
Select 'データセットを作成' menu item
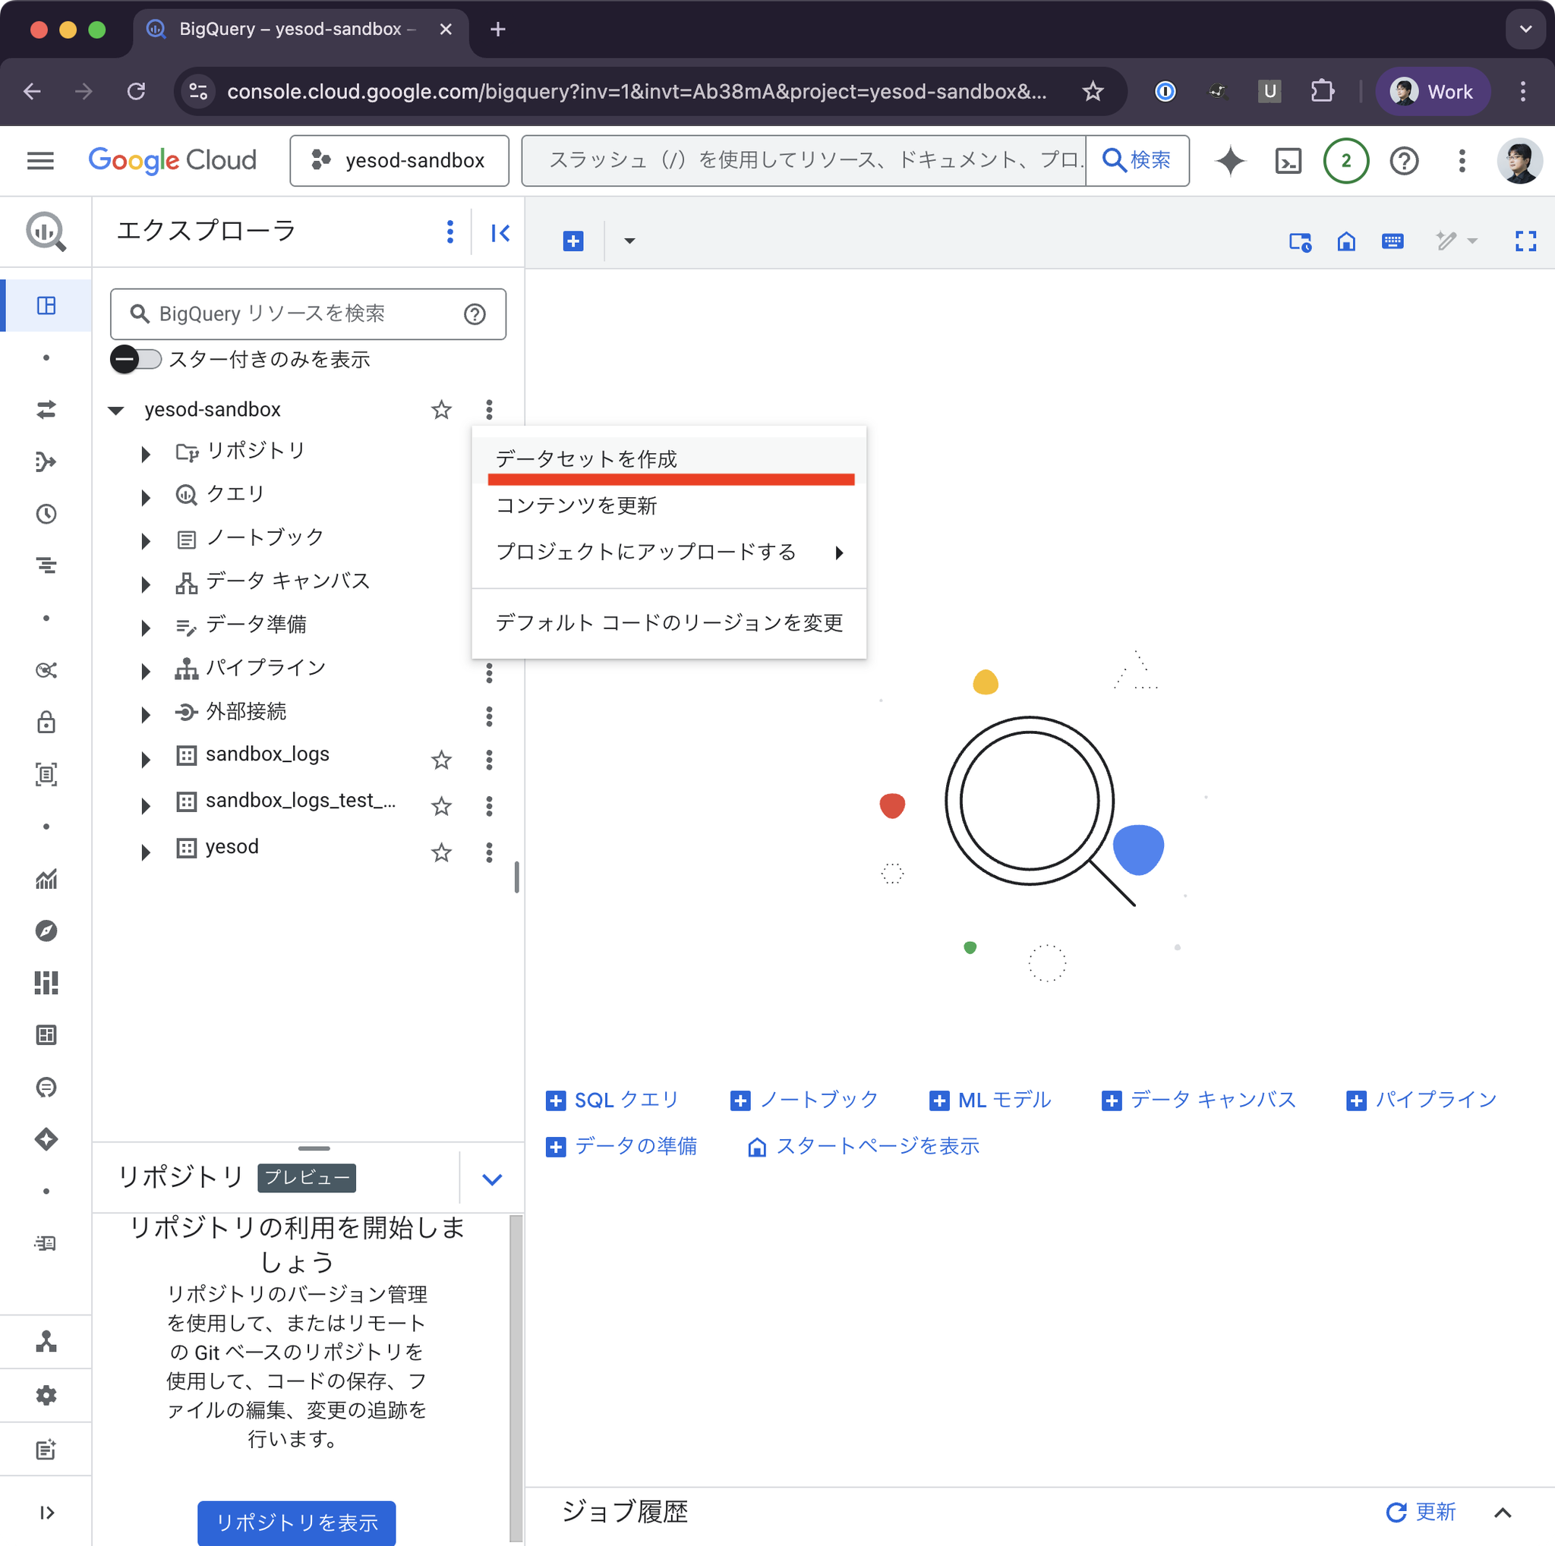[x=669, y=459]
